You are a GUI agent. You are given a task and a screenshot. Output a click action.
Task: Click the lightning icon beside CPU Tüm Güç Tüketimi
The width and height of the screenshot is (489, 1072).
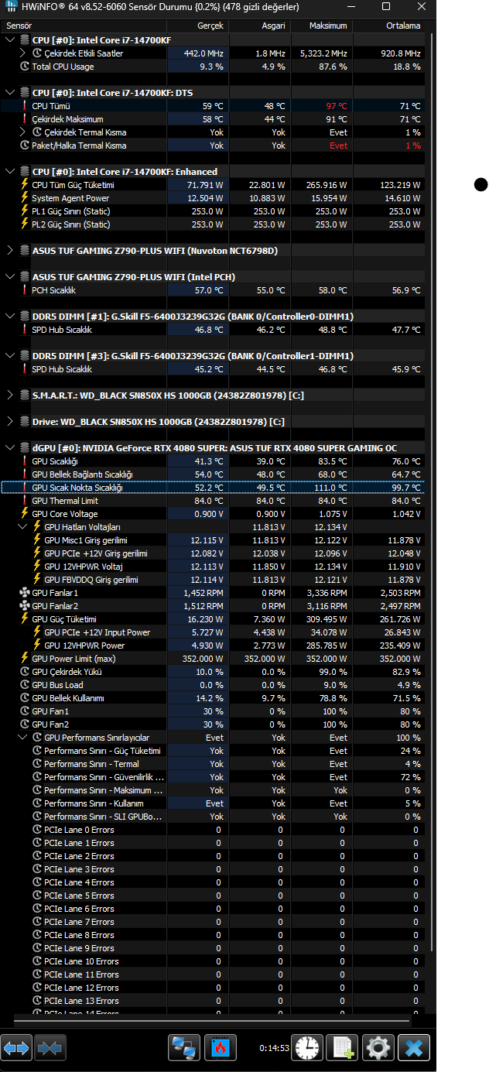click(25, 185)
